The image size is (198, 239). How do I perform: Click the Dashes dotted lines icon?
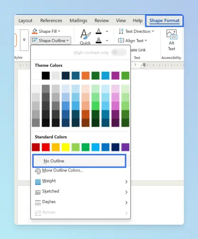[x=38, y=202]
